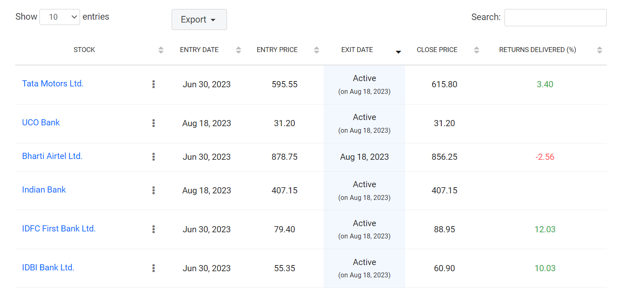626x288 pixels.
Task: Select the 79.40 entry price cell
Action: (x=284, y=229)
